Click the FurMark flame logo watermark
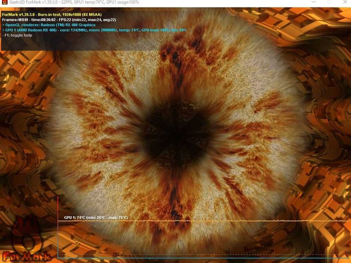 [26, 242]
